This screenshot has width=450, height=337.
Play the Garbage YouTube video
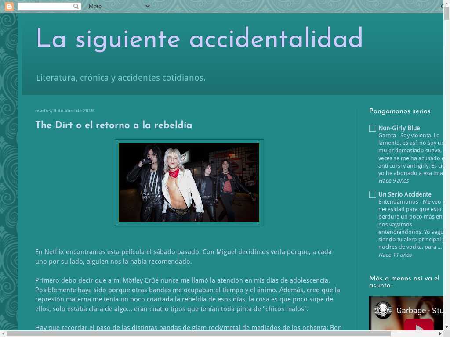[x=419, y=327]
